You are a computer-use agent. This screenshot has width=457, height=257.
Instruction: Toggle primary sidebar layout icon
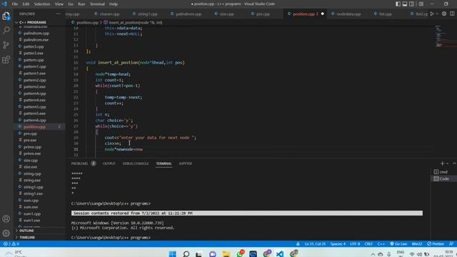click(x=398, y=4)
